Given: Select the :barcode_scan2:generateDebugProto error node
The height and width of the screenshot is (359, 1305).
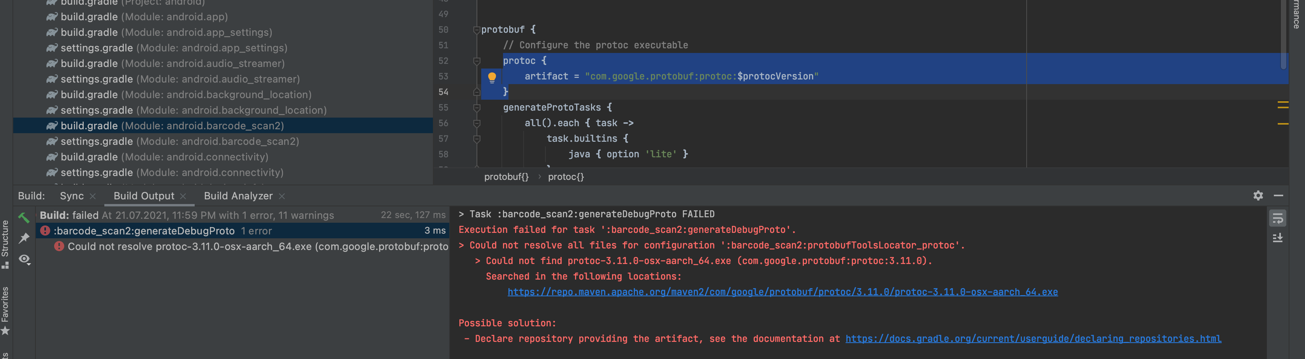Looking at the screenshot, I should 242,231.
